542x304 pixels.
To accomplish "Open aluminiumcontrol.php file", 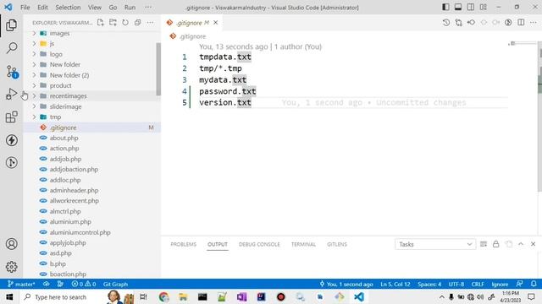I will [x=80, y=232].
